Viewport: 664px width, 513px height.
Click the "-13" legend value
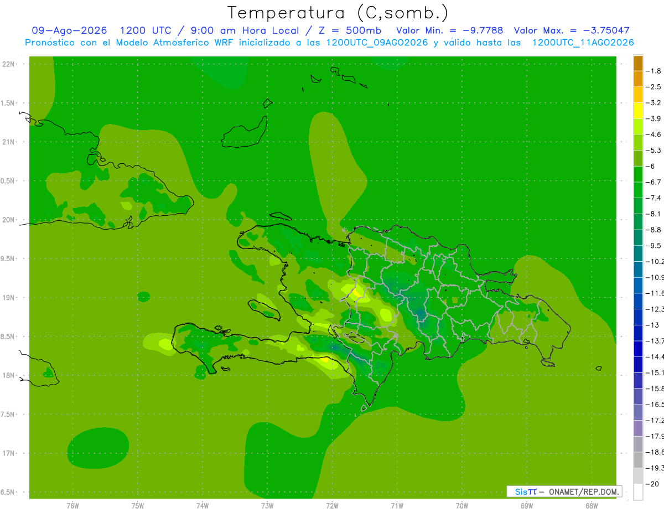pyautogui.click(x=652, y=325)
